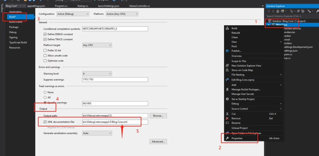Viewport: 319px width, 156px height.
Task: Click the Advanced... button
Action: 158,142
